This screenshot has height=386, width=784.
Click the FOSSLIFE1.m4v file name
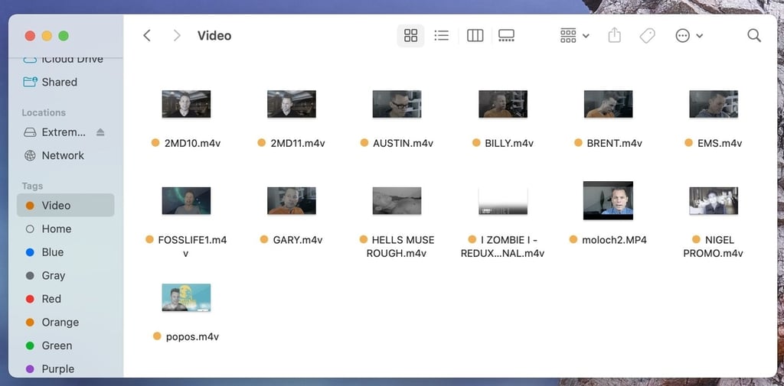tap(192, 247)
